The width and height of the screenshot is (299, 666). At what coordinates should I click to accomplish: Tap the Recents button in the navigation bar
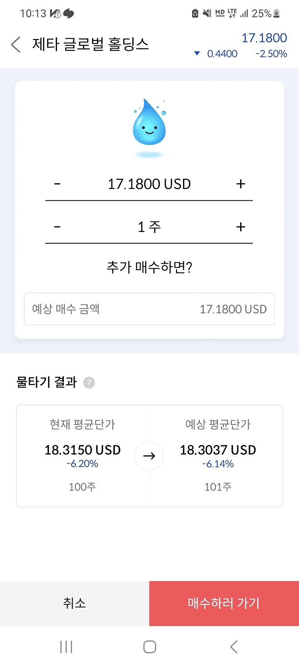tap(66, 646)
